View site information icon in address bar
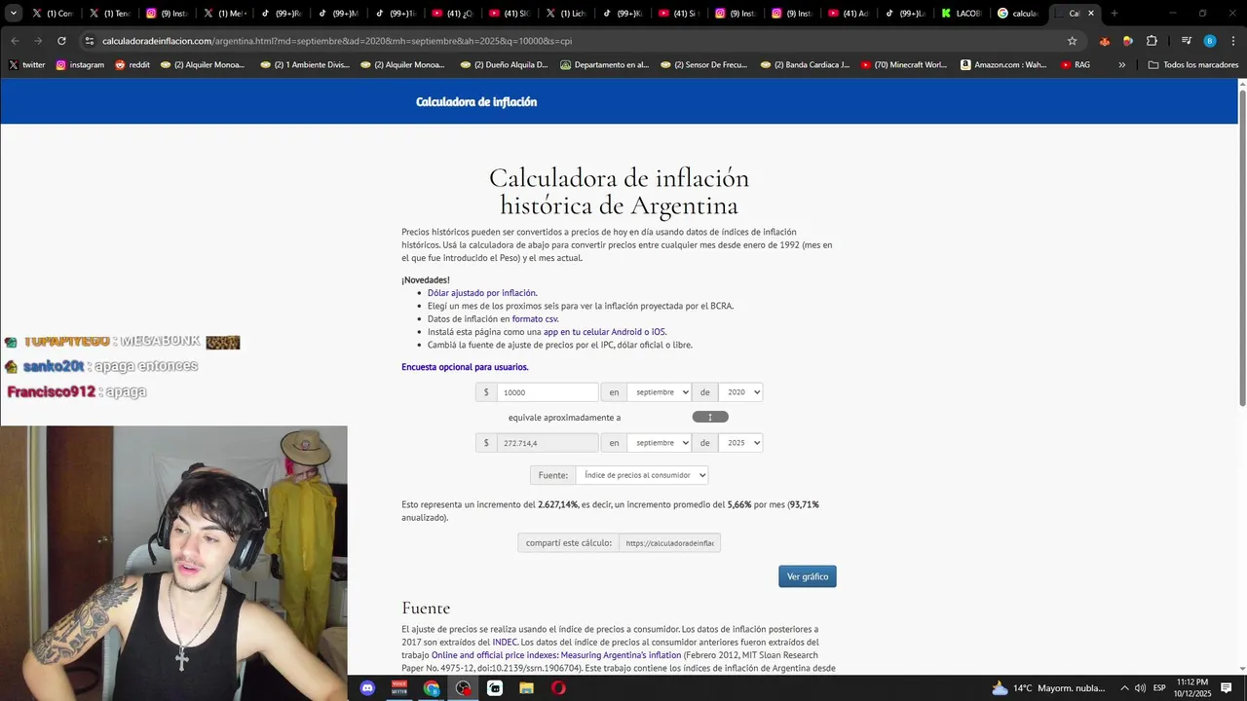This screenshot has height=701, width=1247. click(90, 41)
